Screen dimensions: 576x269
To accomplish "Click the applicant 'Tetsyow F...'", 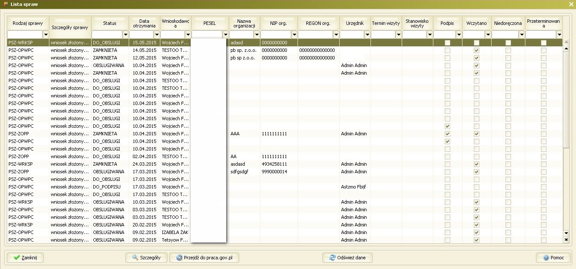I will tap(175, 240).
